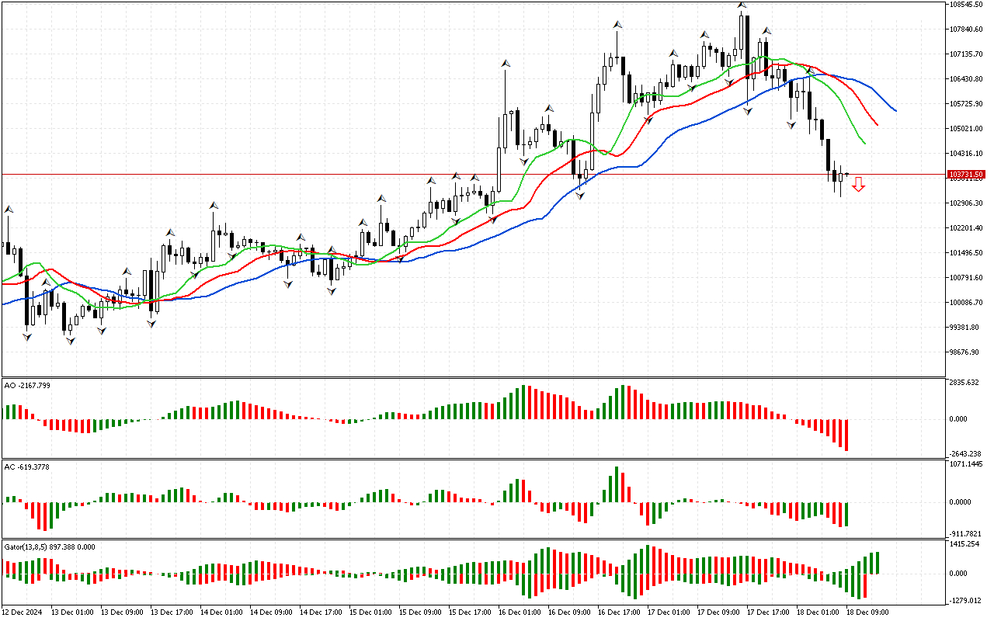Click the 18 Dec 09:00 time label

pos(868,612)
